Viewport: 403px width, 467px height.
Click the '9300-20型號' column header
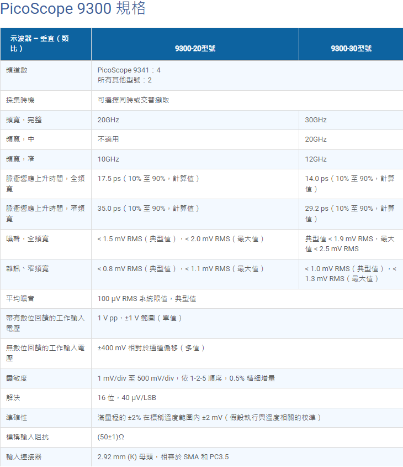(195, 49)
